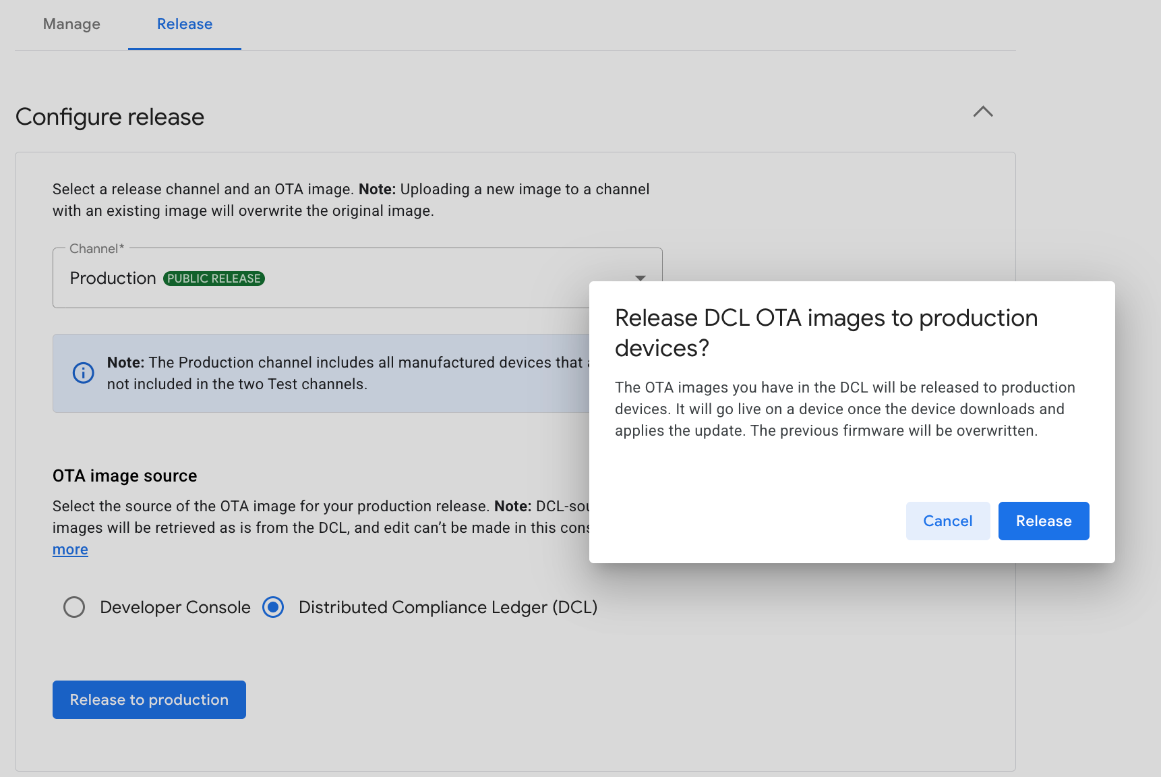Open the Release tab

coord(185,24)
